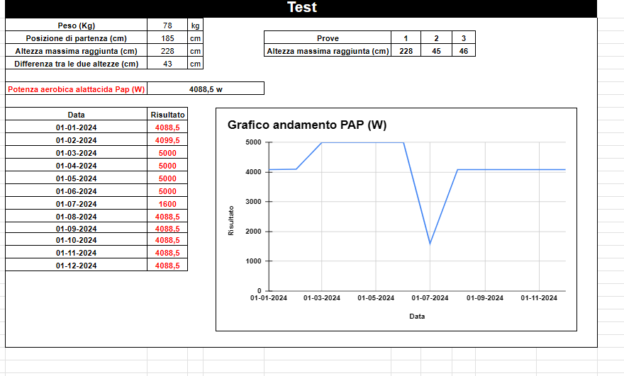Select the date 01-10-2024 cell
The image size is (624, 376).
pyautogui.click(x=76, y=239)
